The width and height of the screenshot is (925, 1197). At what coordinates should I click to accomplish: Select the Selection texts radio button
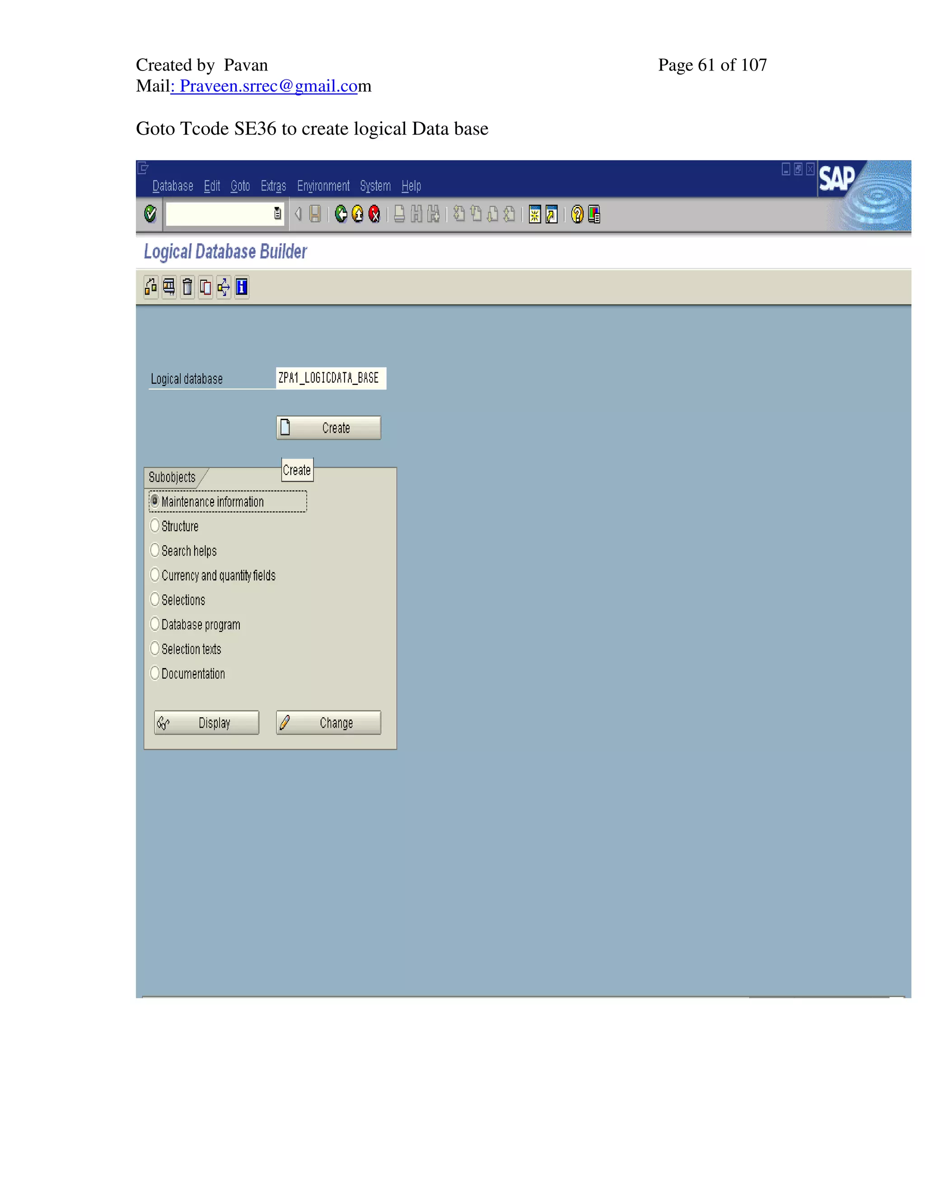coord(154,648)
